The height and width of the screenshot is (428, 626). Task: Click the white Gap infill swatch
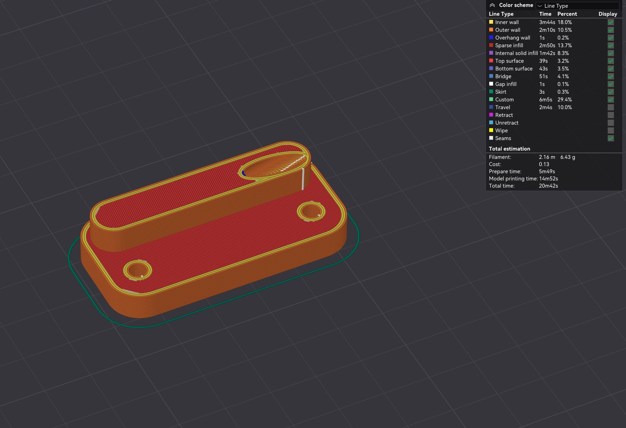491,84
